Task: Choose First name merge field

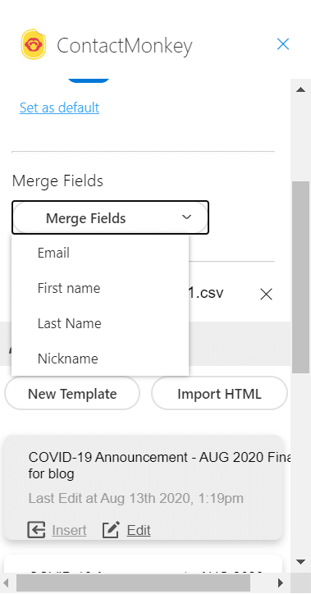Action: tap(100, 288)
